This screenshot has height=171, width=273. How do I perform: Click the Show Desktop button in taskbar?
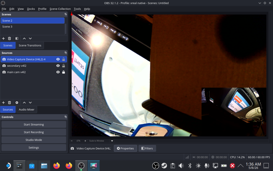coord(266,166)
